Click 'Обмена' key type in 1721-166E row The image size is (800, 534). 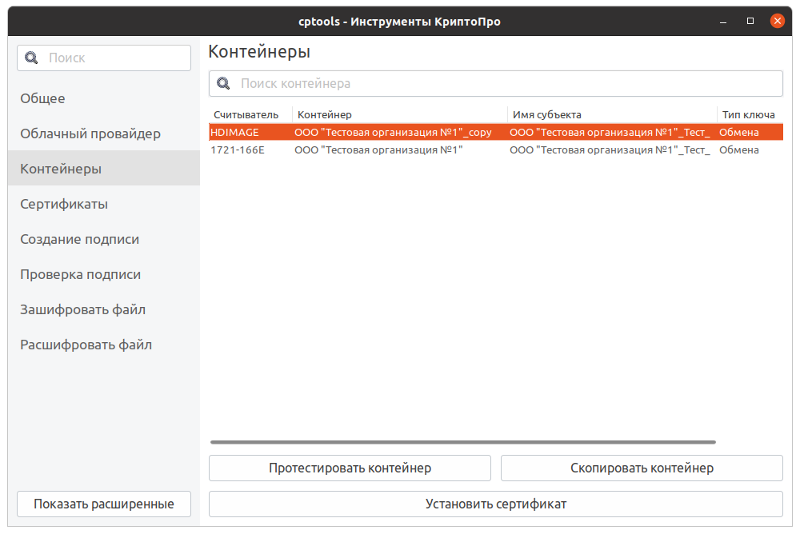click(x=738, y=150)
